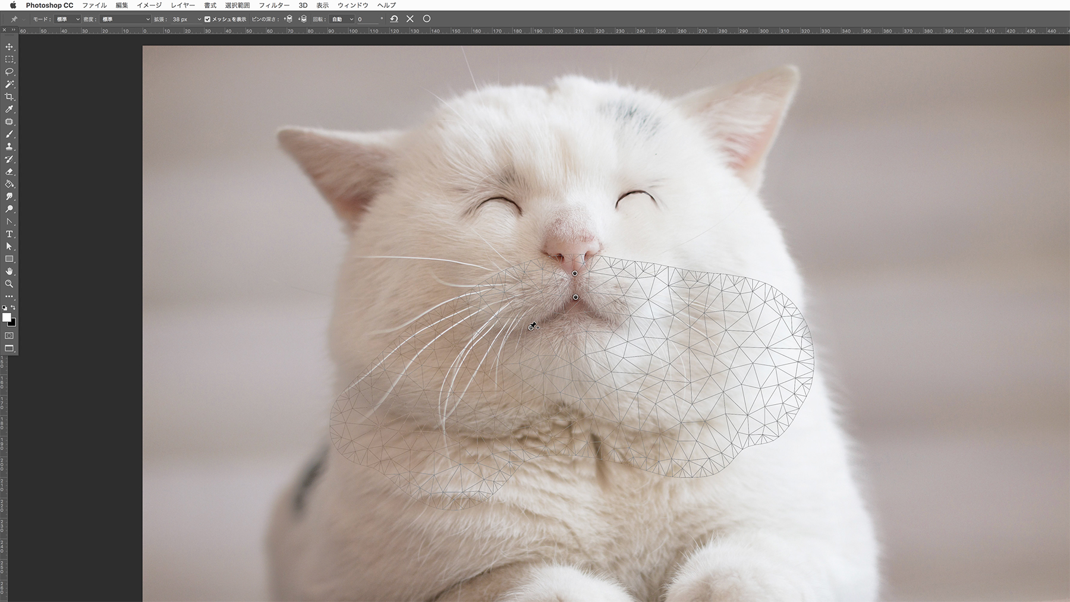Remove all puppet warp pins

(x=394, y=19)
